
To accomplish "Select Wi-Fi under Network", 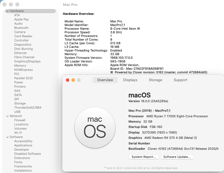I will coord(18,133).
